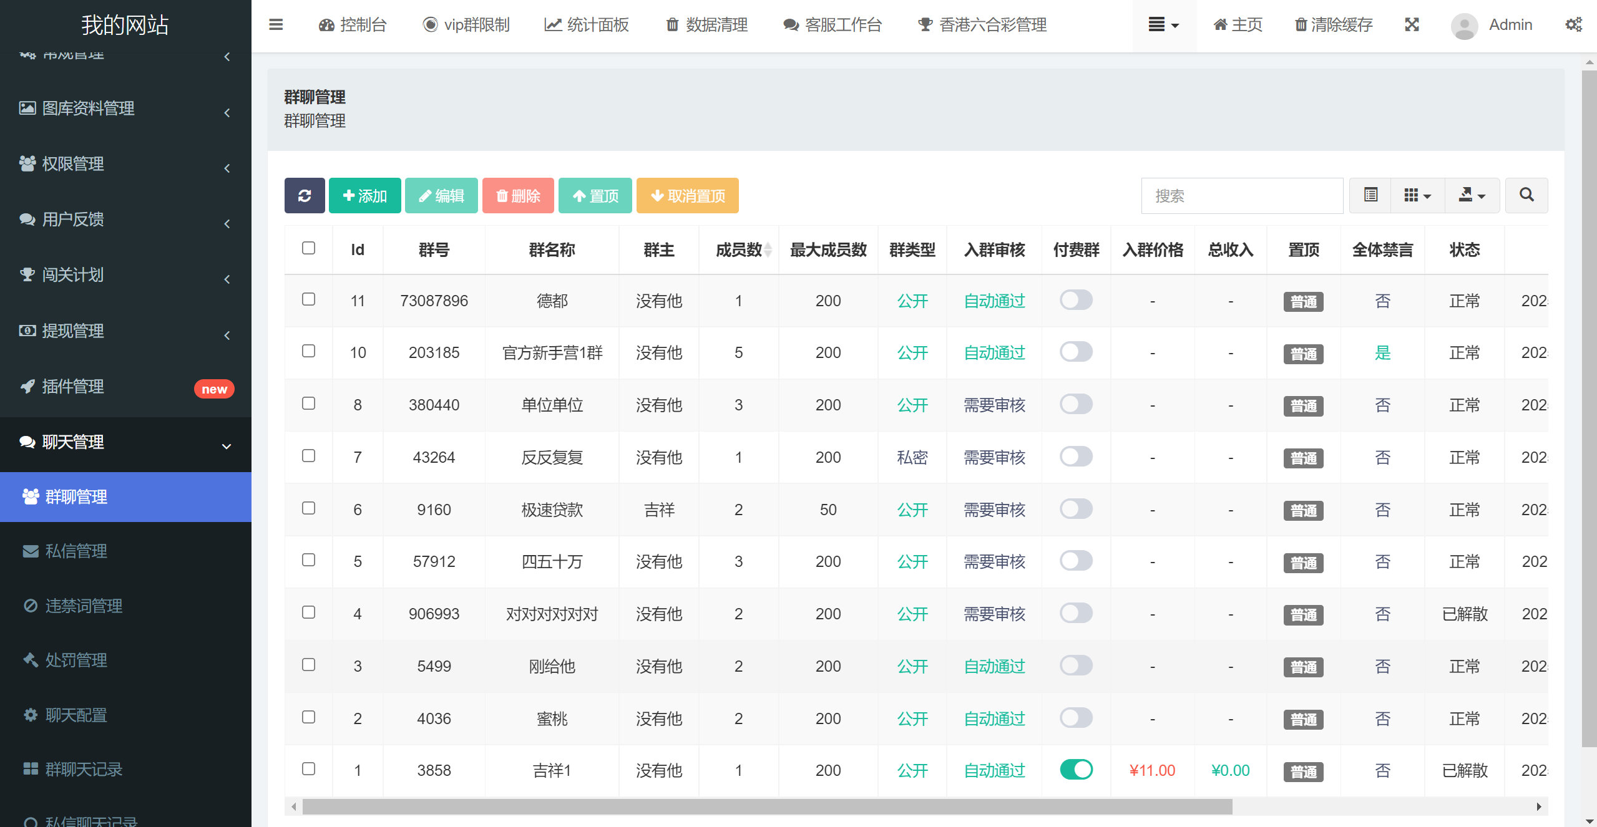
Task: Click the 清除缓存 trash icon
Action: (x=1301, y=25)
